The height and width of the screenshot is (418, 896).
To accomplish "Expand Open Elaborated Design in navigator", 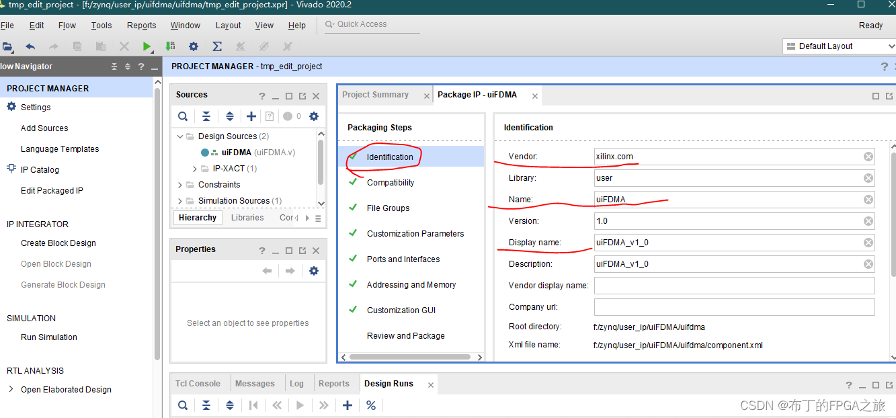I will coord(10,389).
